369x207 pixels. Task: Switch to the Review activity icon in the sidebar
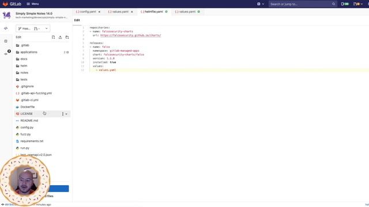[x=6, y=41]
